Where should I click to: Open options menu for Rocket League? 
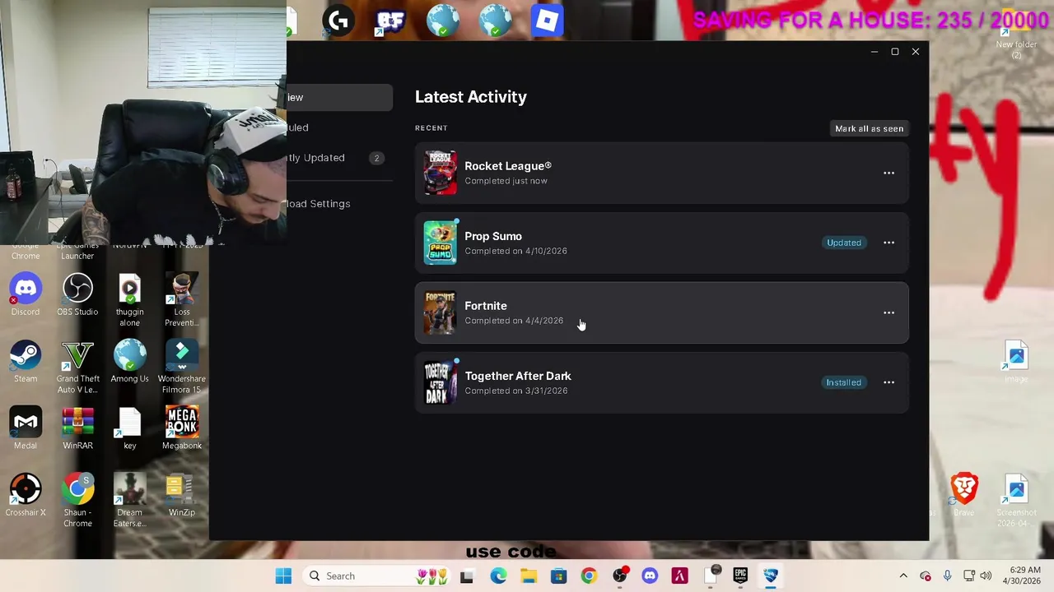(888, 173)
